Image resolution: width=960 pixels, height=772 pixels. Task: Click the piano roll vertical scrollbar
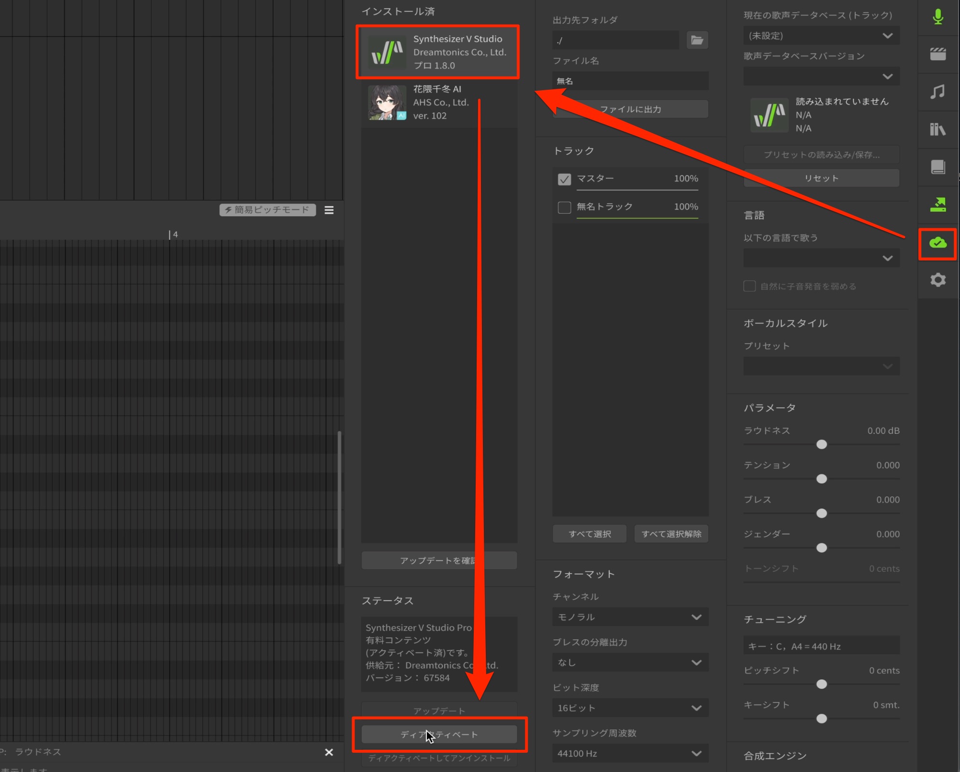[x=340, y=497]
